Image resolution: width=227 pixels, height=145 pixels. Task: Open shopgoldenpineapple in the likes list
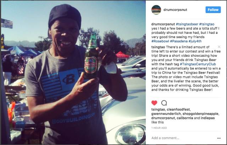[201, 114]
